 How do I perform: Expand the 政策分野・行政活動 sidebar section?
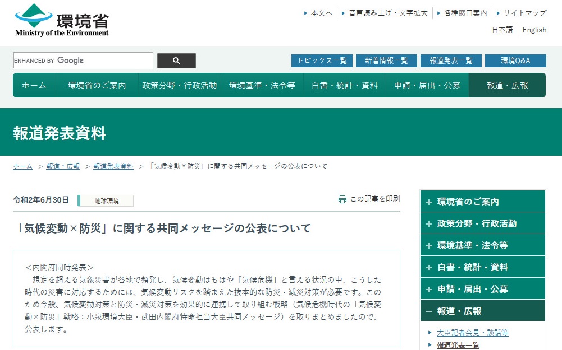tap(482, 223)
